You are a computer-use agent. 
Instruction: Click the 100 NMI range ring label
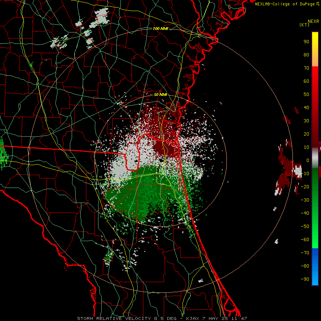pyautogui.click(x=160, y=29)
